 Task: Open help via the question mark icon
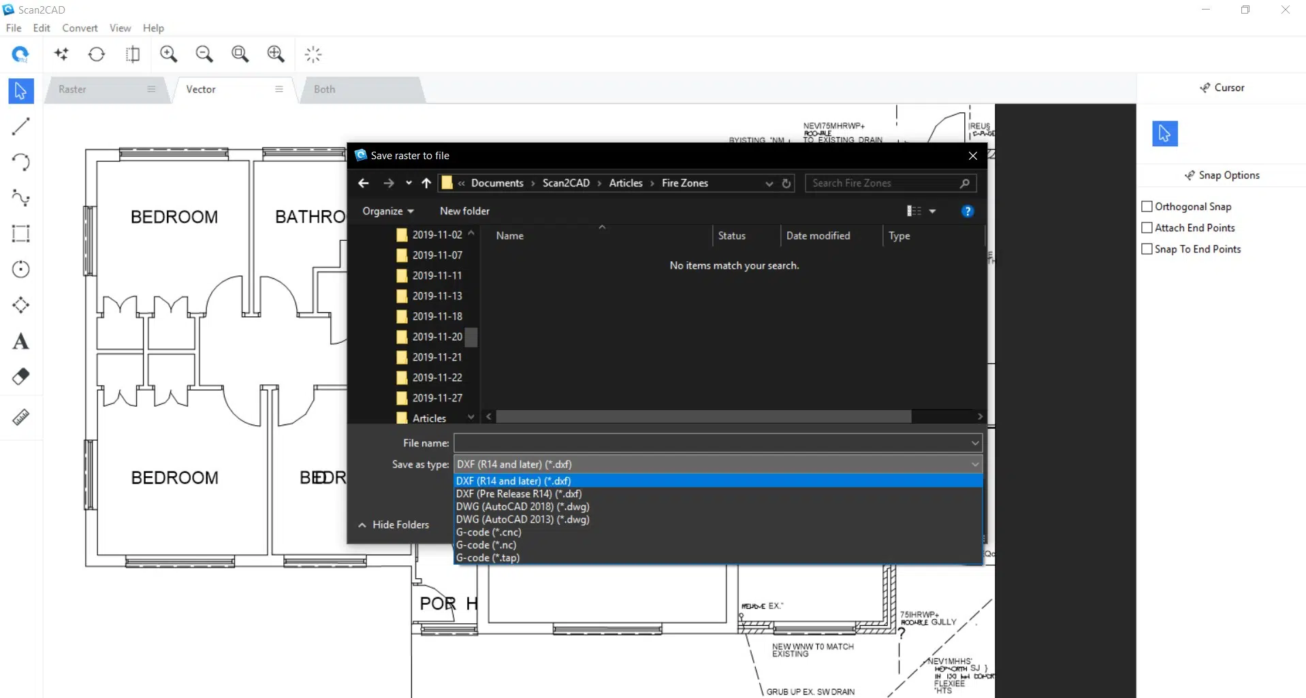pyautogui.click(x=968, y=211)
